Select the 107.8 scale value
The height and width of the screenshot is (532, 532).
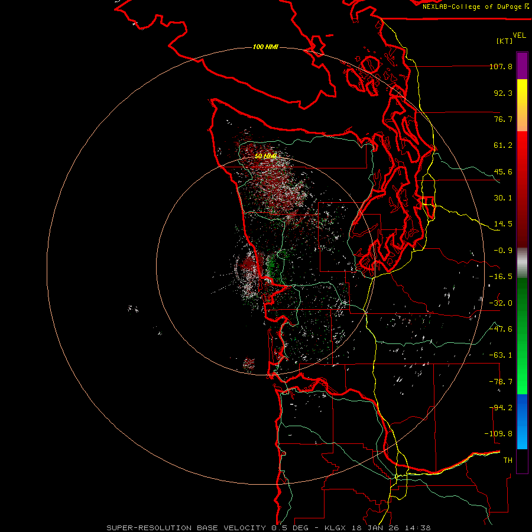[x=501, y=66]
